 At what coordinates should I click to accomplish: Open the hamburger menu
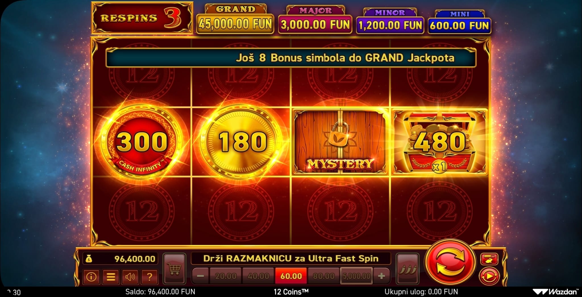click(x=111, y=276)
